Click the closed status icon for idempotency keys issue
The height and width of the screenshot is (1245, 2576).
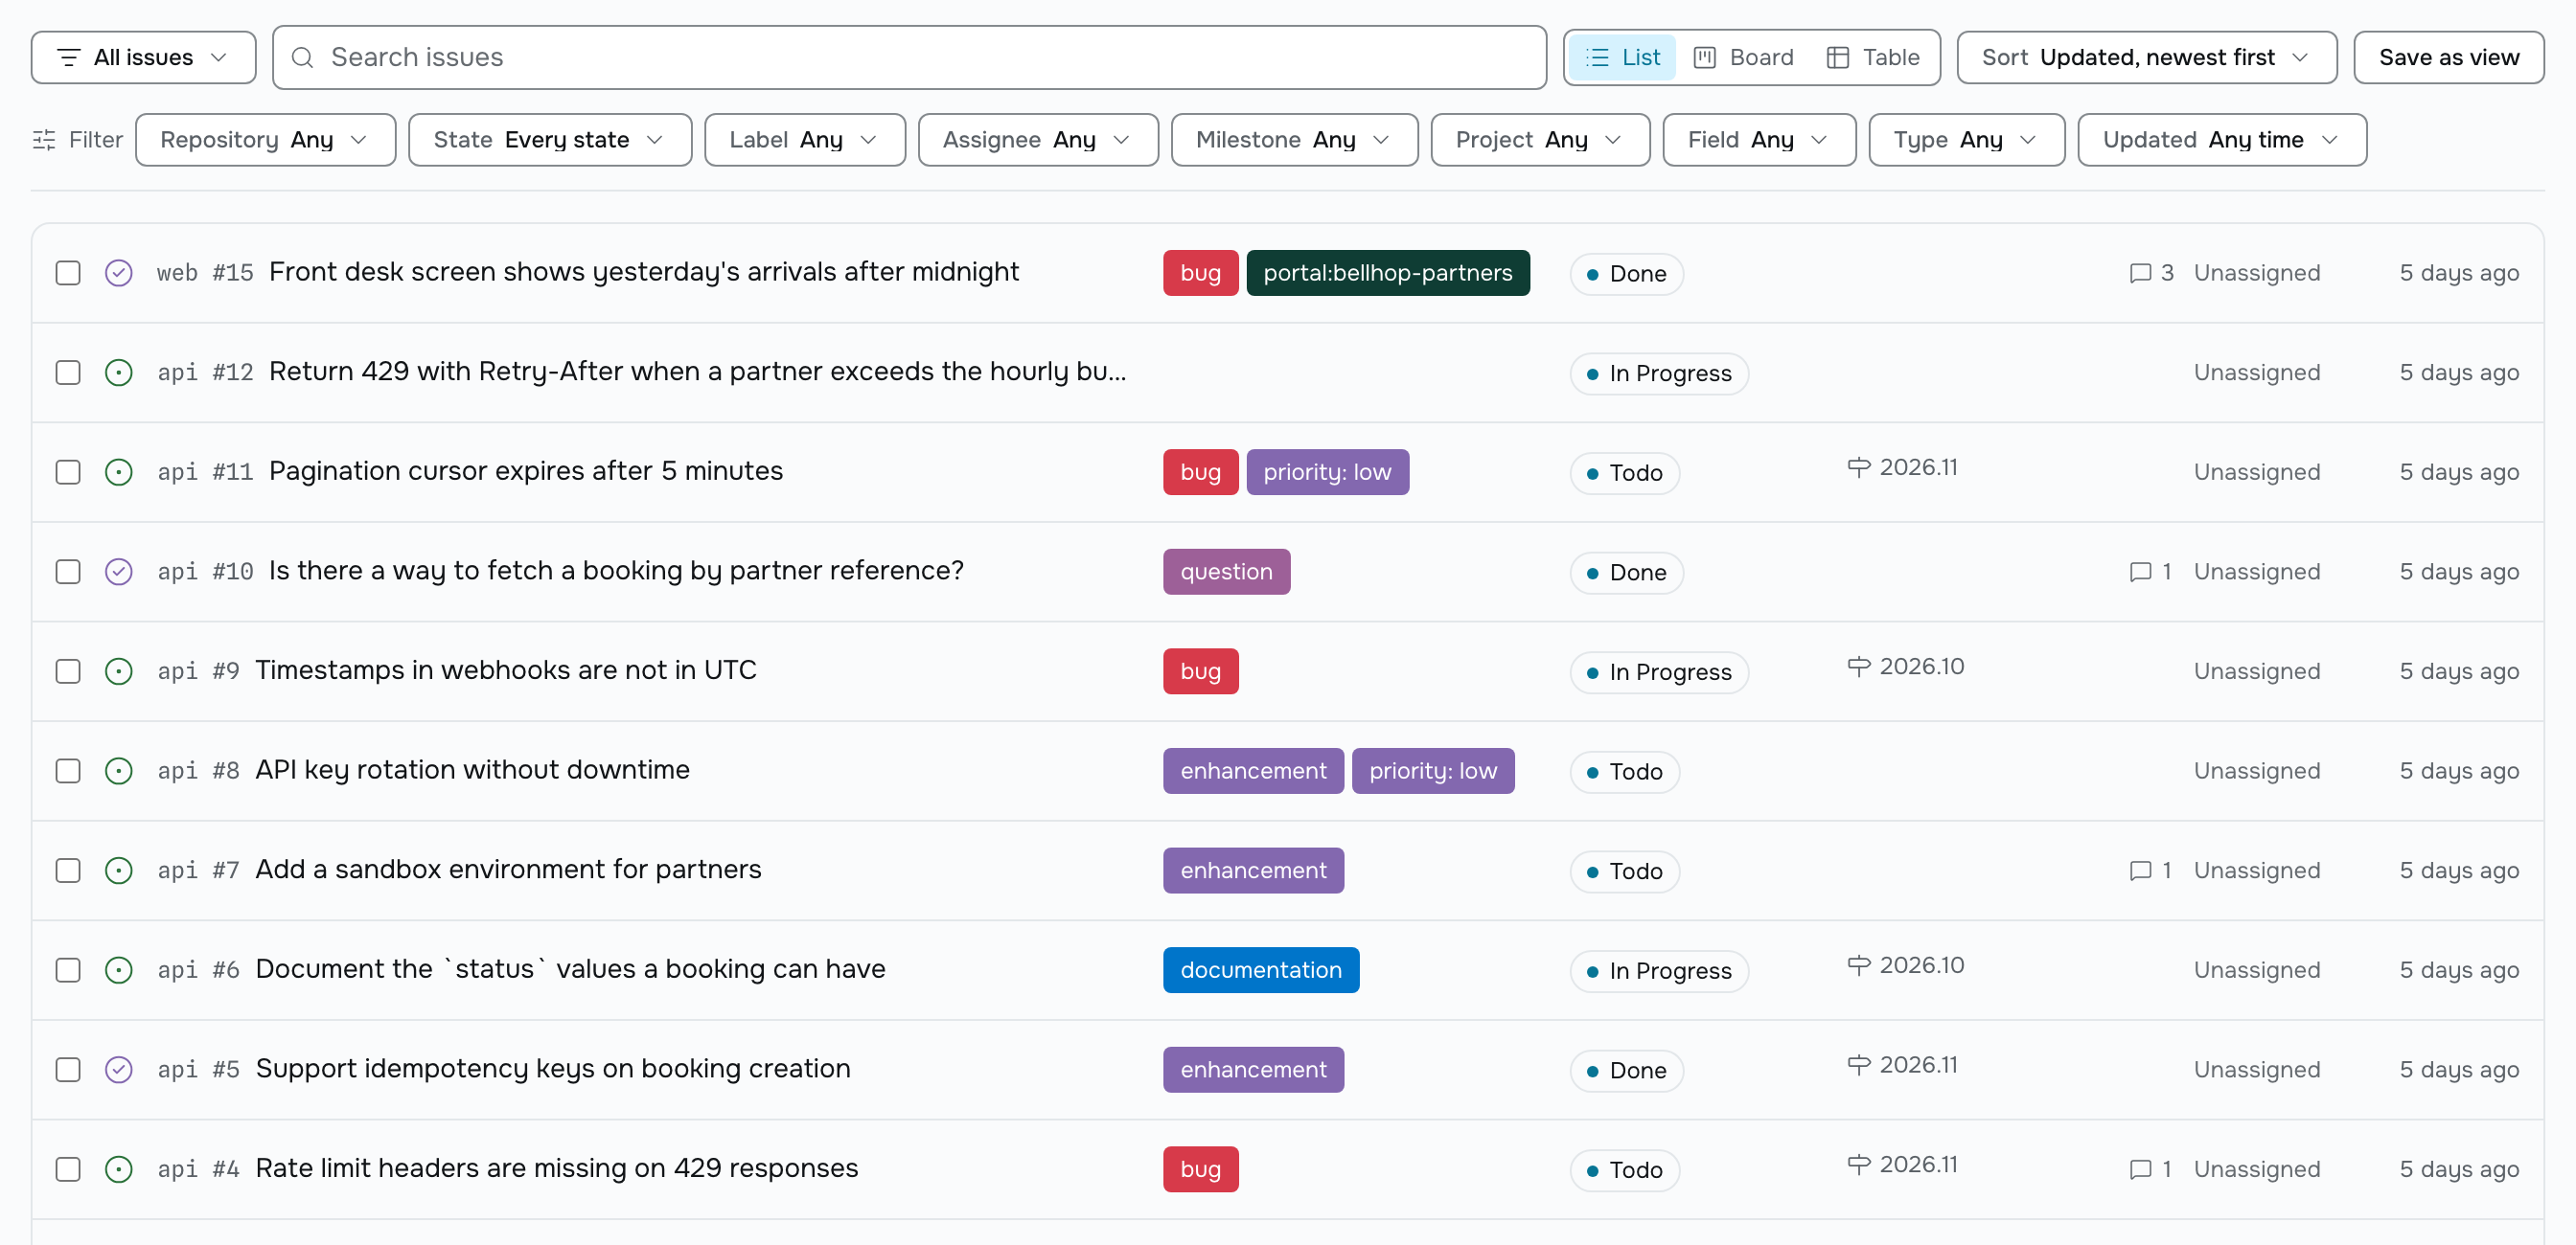click(x=119, y=1069)
